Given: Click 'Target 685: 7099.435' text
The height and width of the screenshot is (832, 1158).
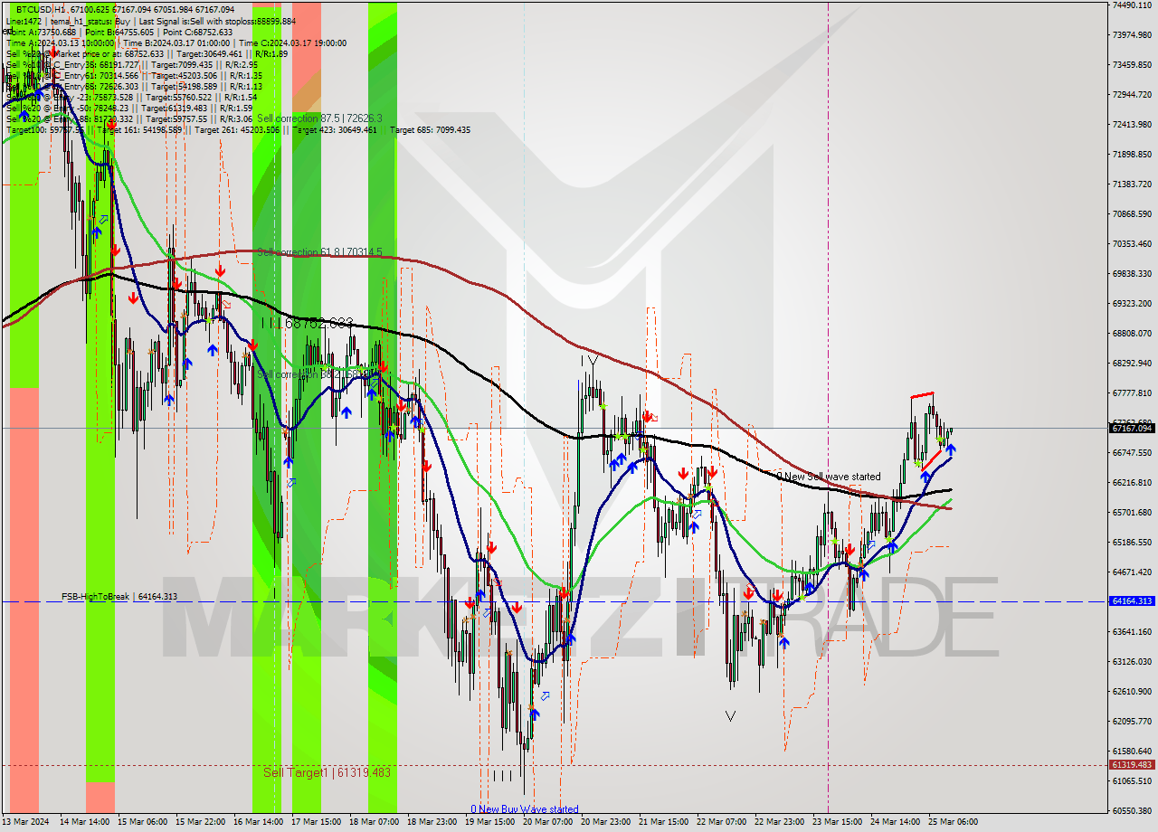Looking at the screenshot, I should pyautogui.click(x=431, y=130).
